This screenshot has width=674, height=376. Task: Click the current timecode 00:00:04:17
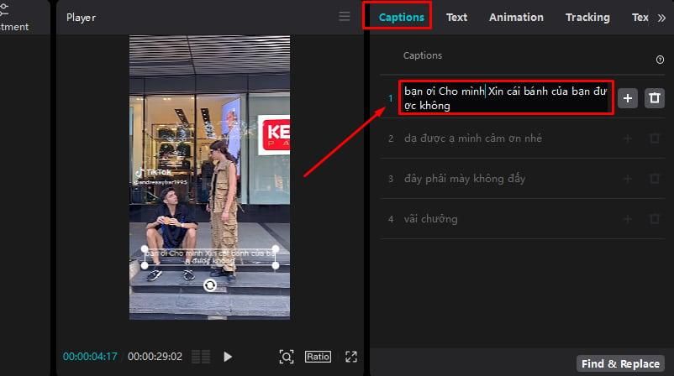click(x=90, y=357)
